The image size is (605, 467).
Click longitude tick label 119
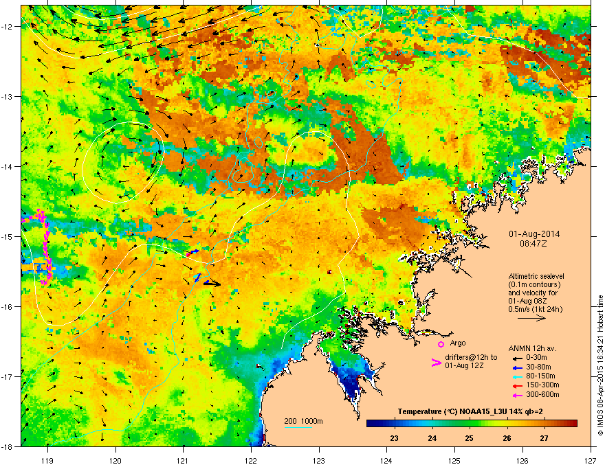[x=47, y=460]
